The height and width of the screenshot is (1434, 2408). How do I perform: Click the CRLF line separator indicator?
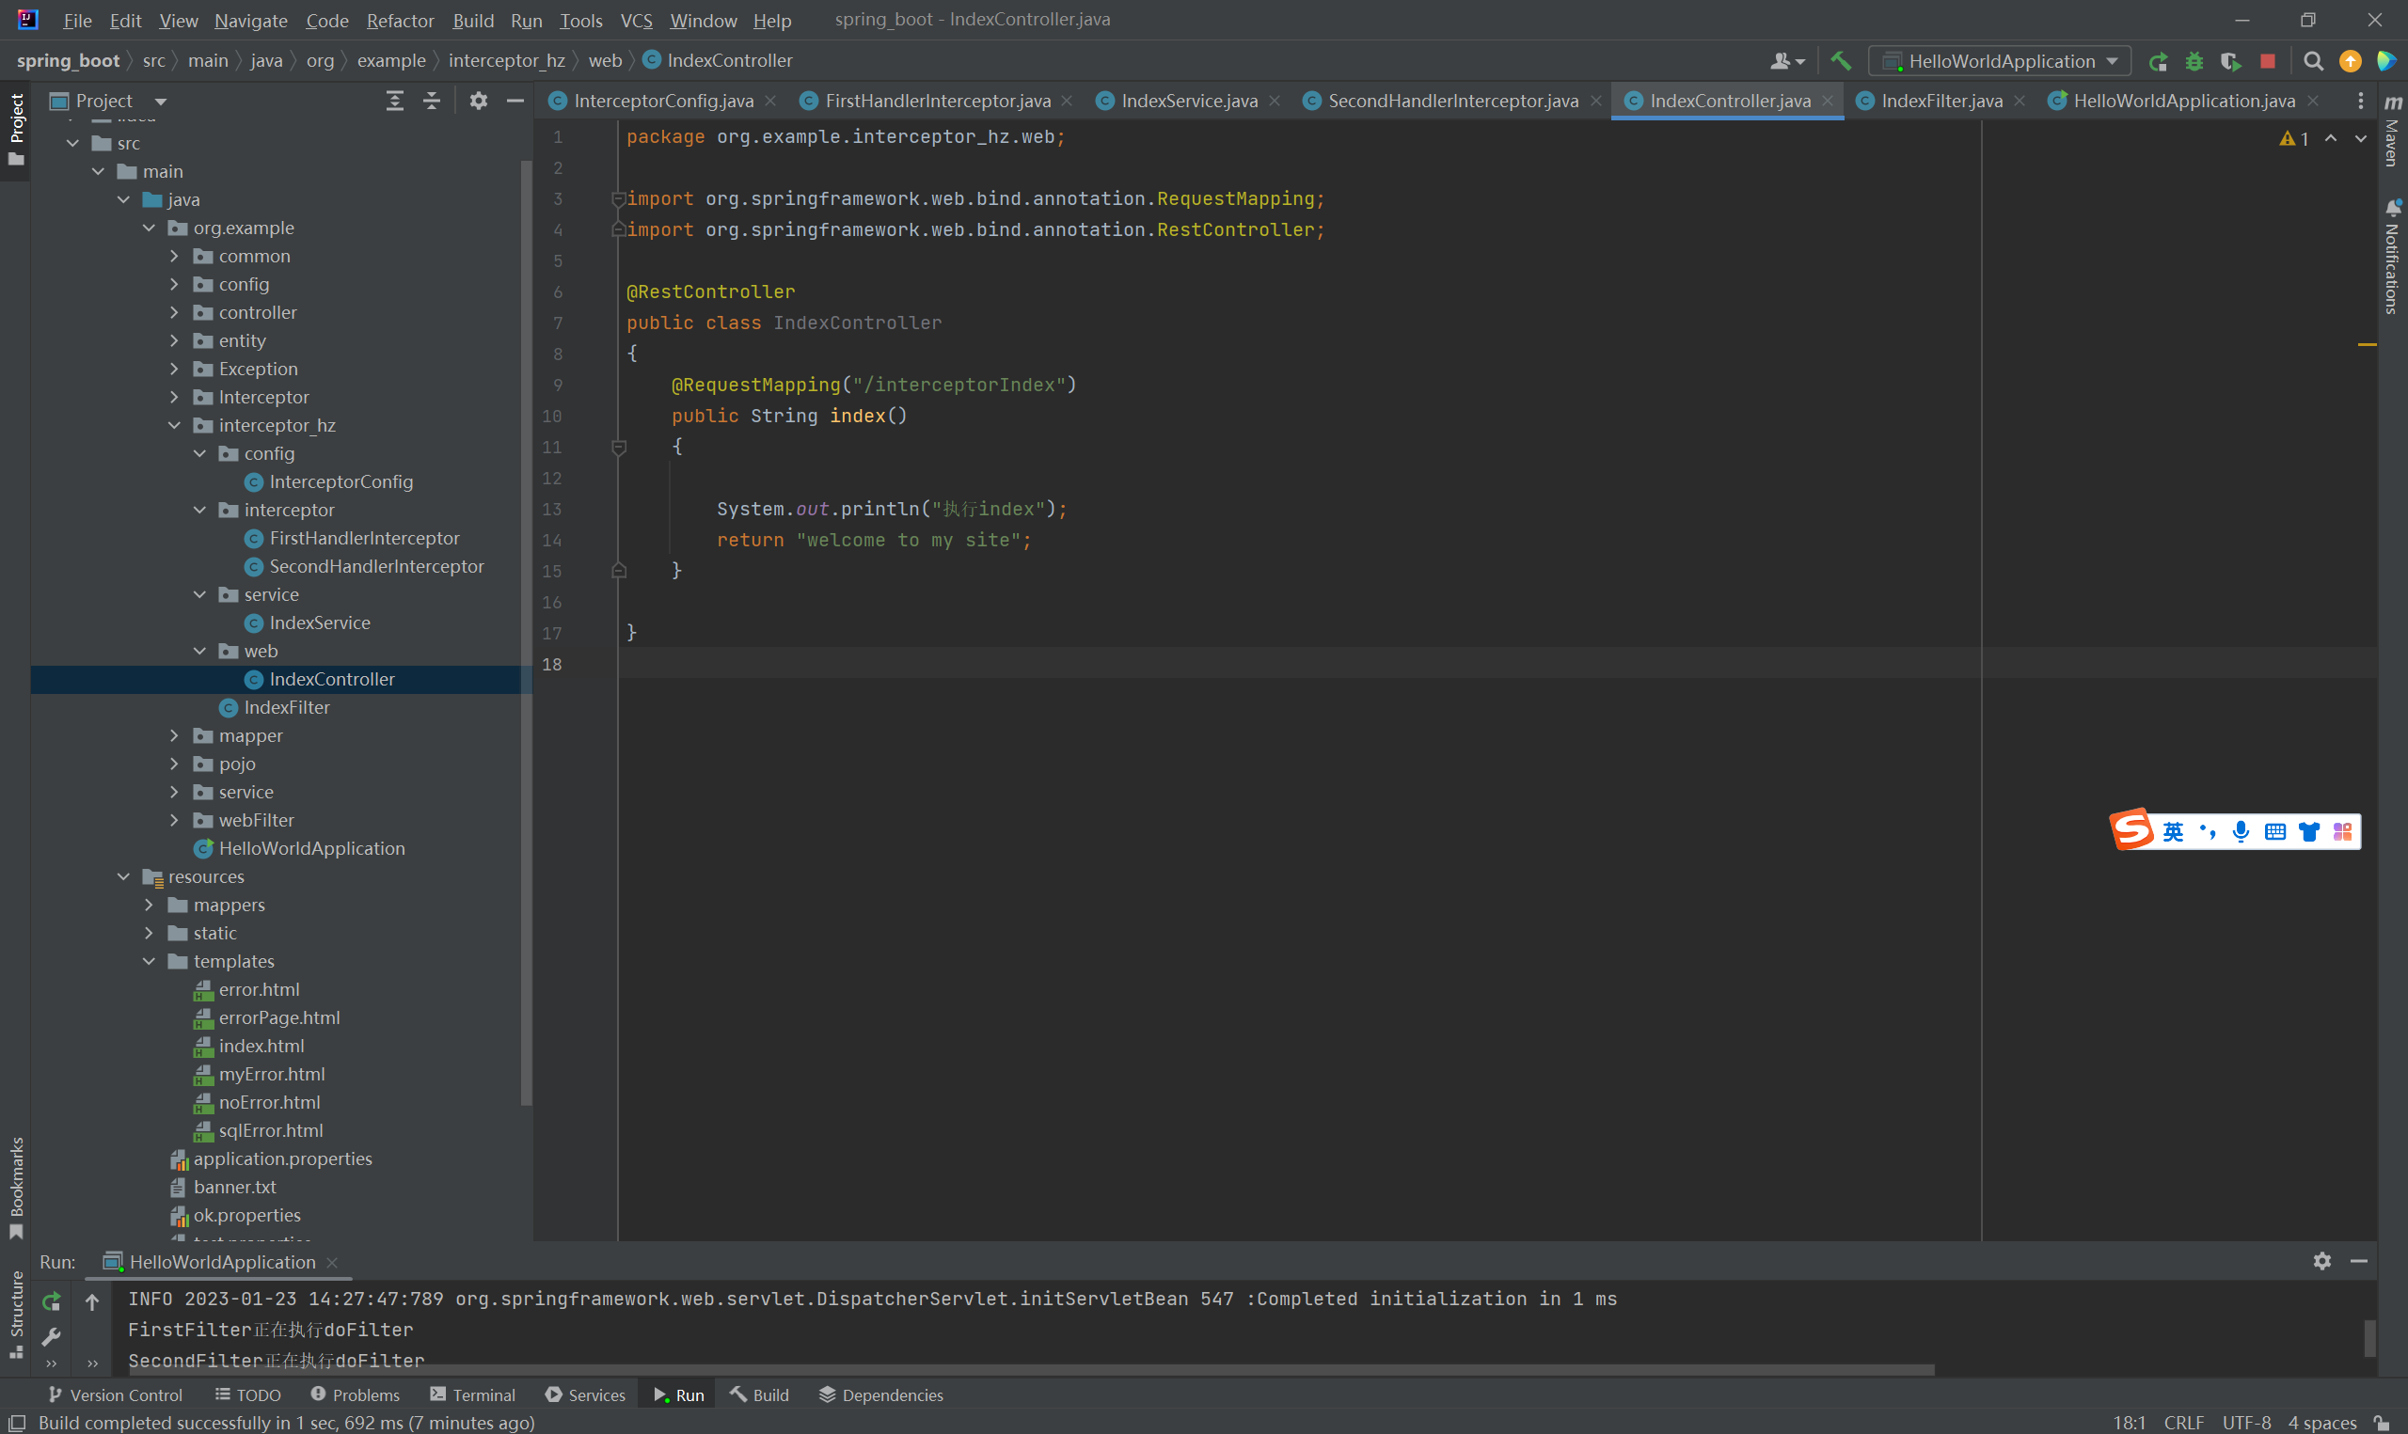(2183, 1423)
